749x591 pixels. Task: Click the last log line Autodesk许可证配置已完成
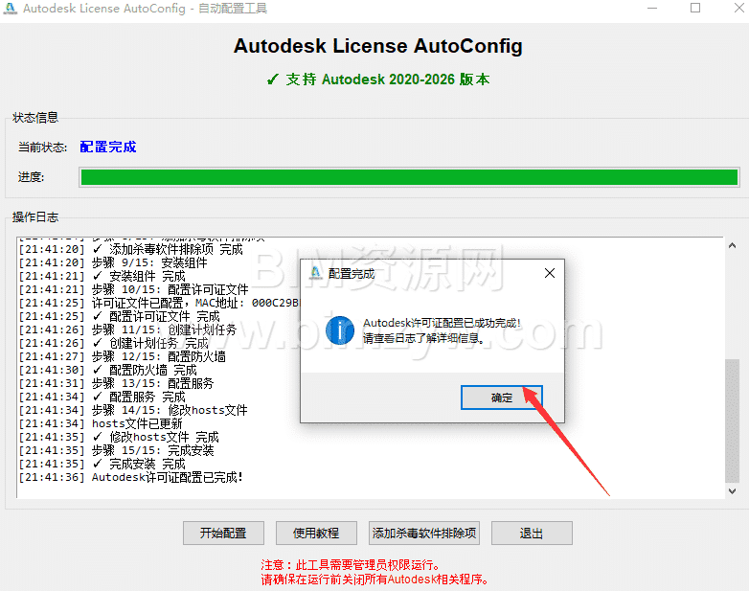coord(167,477)
